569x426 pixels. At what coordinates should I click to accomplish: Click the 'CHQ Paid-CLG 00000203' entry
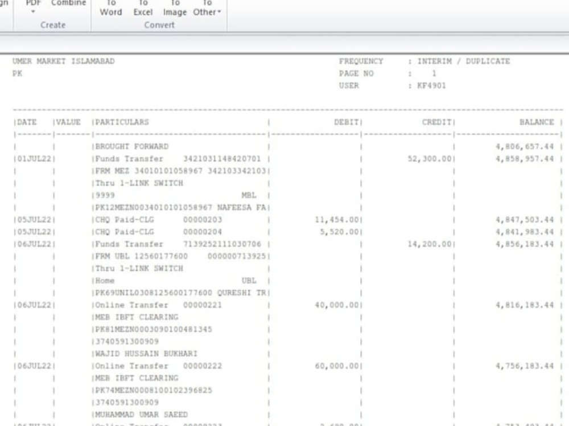pos(159,220)
